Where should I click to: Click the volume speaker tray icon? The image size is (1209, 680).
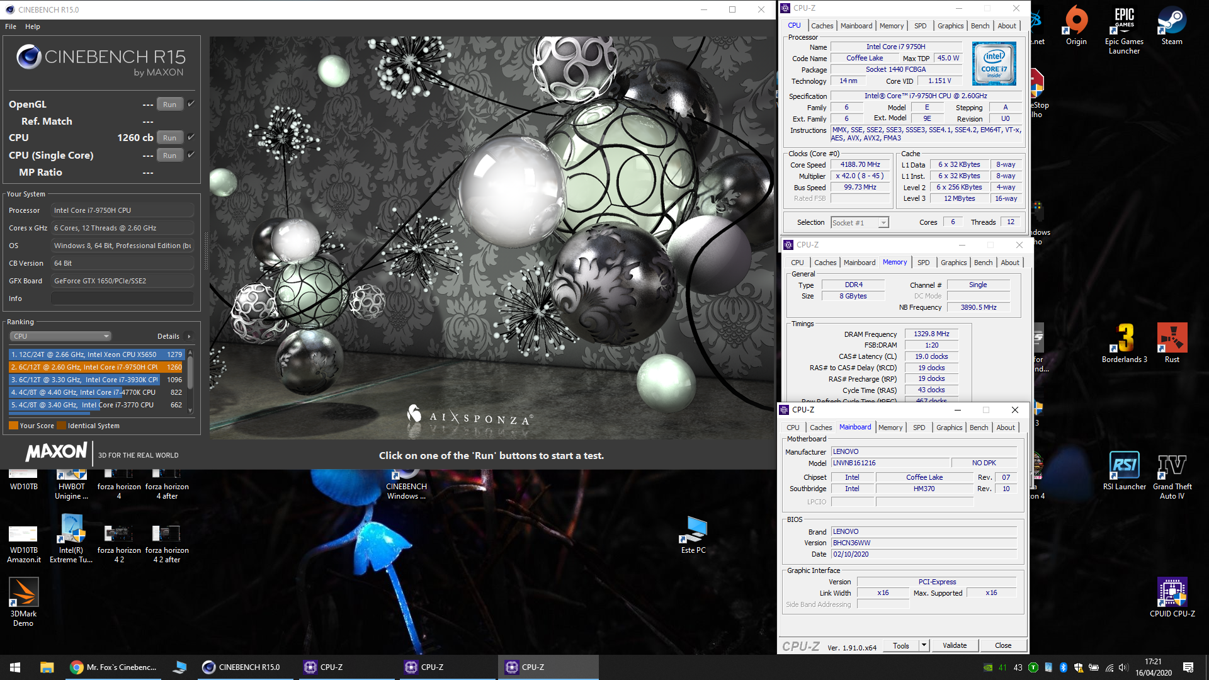(x=1123, y=667)
